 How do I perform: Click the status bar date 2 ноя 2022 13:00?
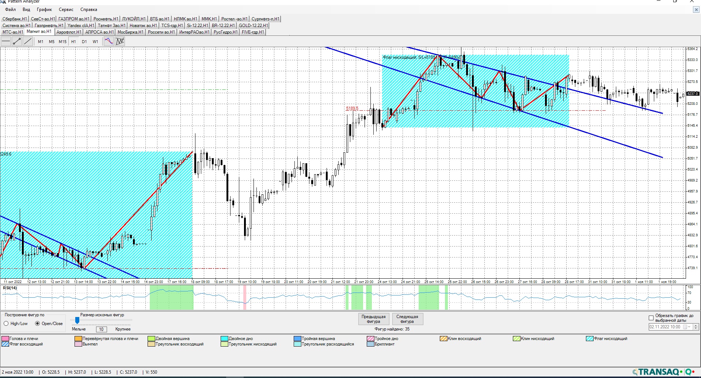[18, 372]
